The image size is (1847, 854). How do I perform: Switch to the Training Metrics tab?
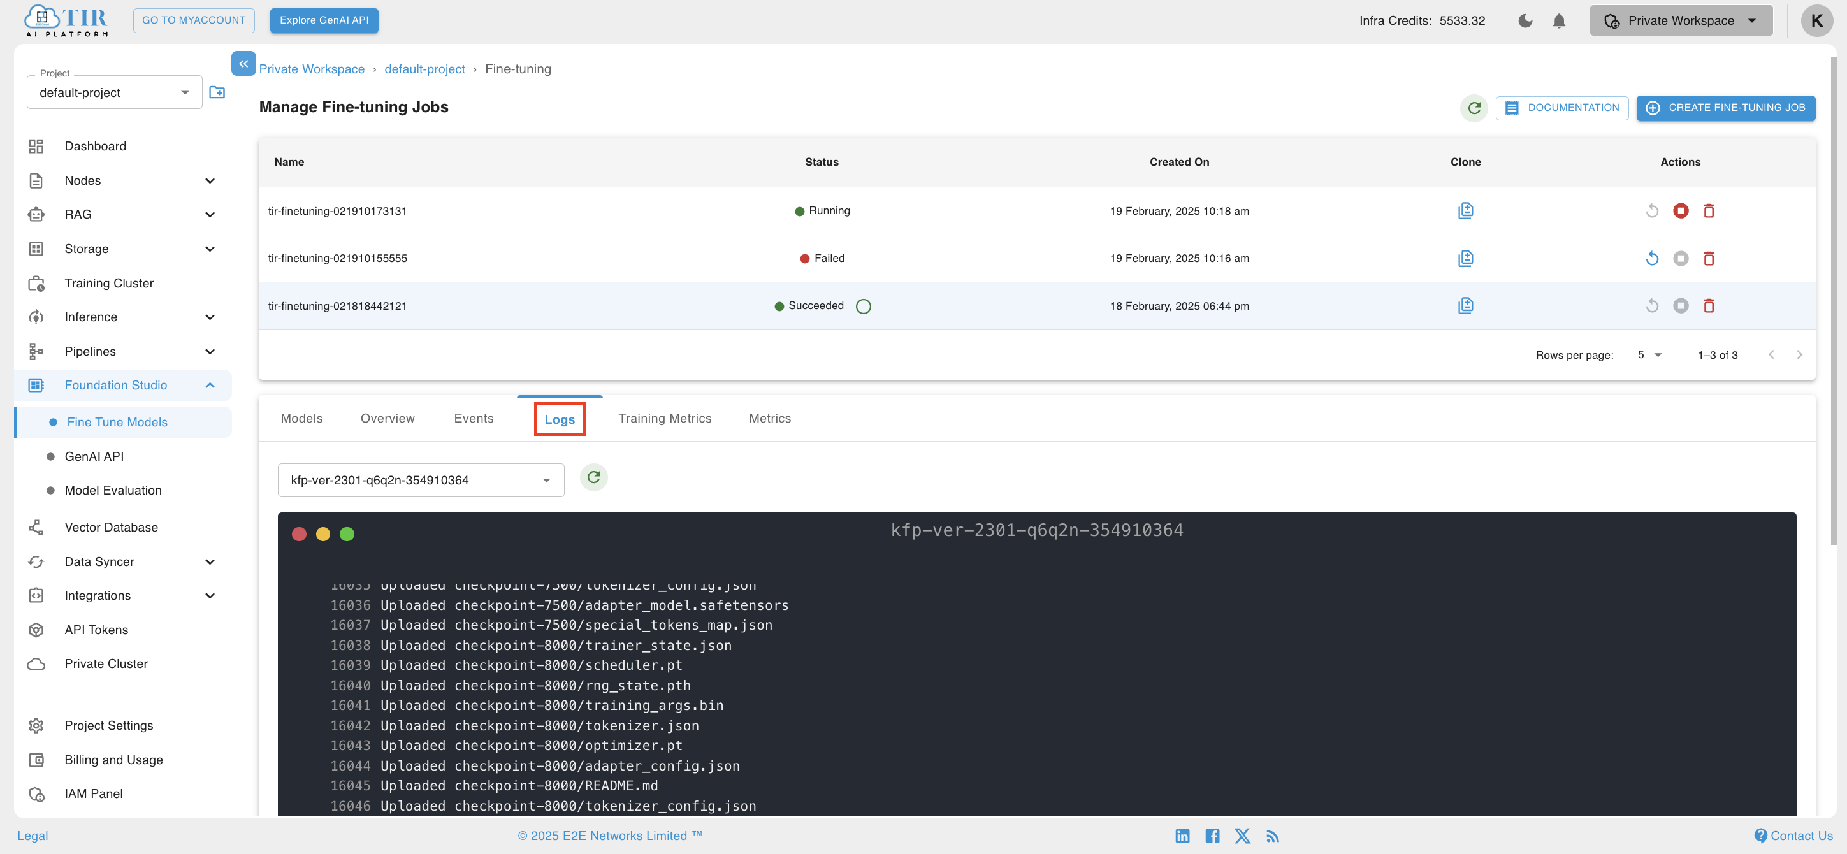click(665, 418)
